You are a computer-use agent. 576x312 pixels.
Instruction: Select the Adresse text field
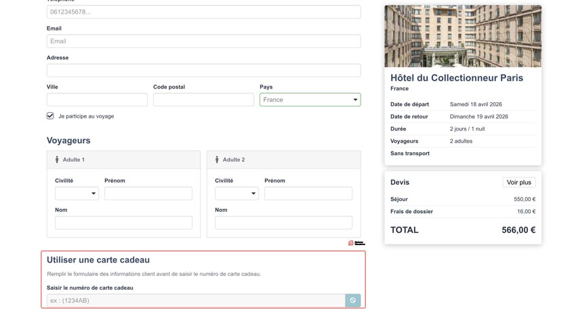pyautogui.click(x=203, y=70)
